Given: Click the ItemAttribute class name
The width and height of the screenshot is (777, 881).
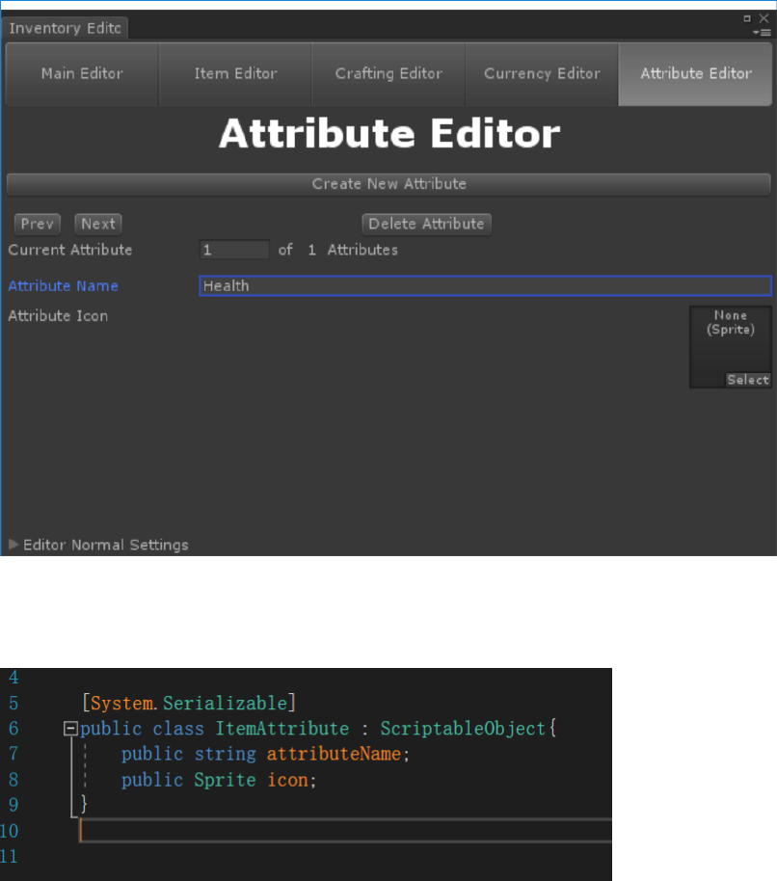Looking at the screenshot, I should pos(282,729).
